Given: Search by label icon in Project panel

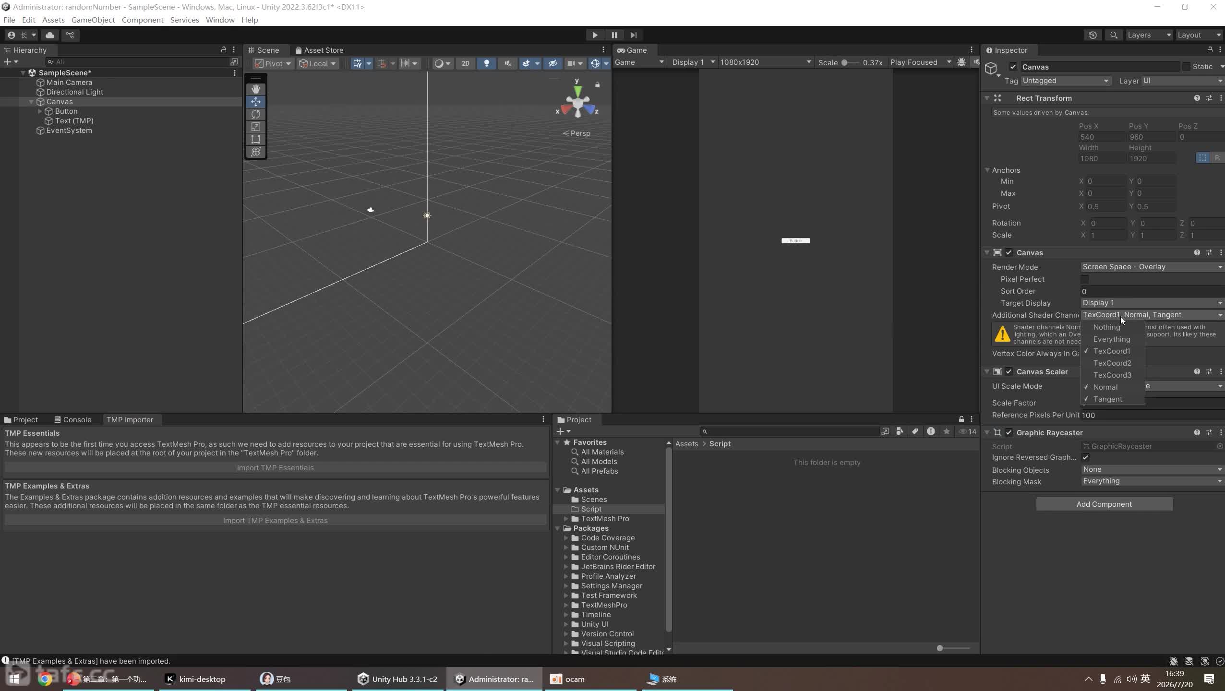Looking at the screenshot, I should (915, 431).
